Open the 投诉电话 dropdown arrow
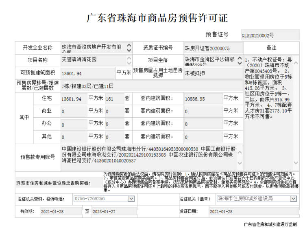This screenshot has width=305, height=228. pos(131,199)
